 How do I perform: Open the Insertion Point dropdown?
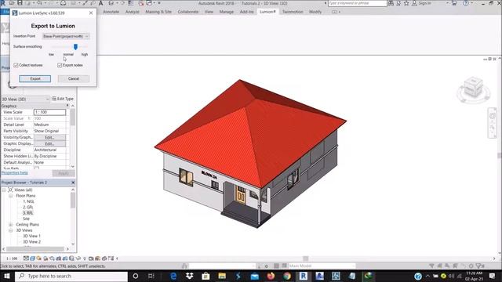coord(66,36)
